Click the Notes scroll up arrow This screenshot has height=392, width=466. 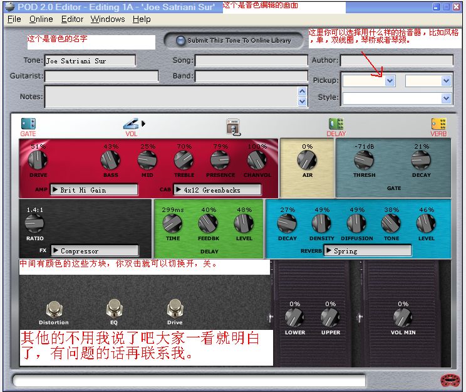click(x=302, y=92)
